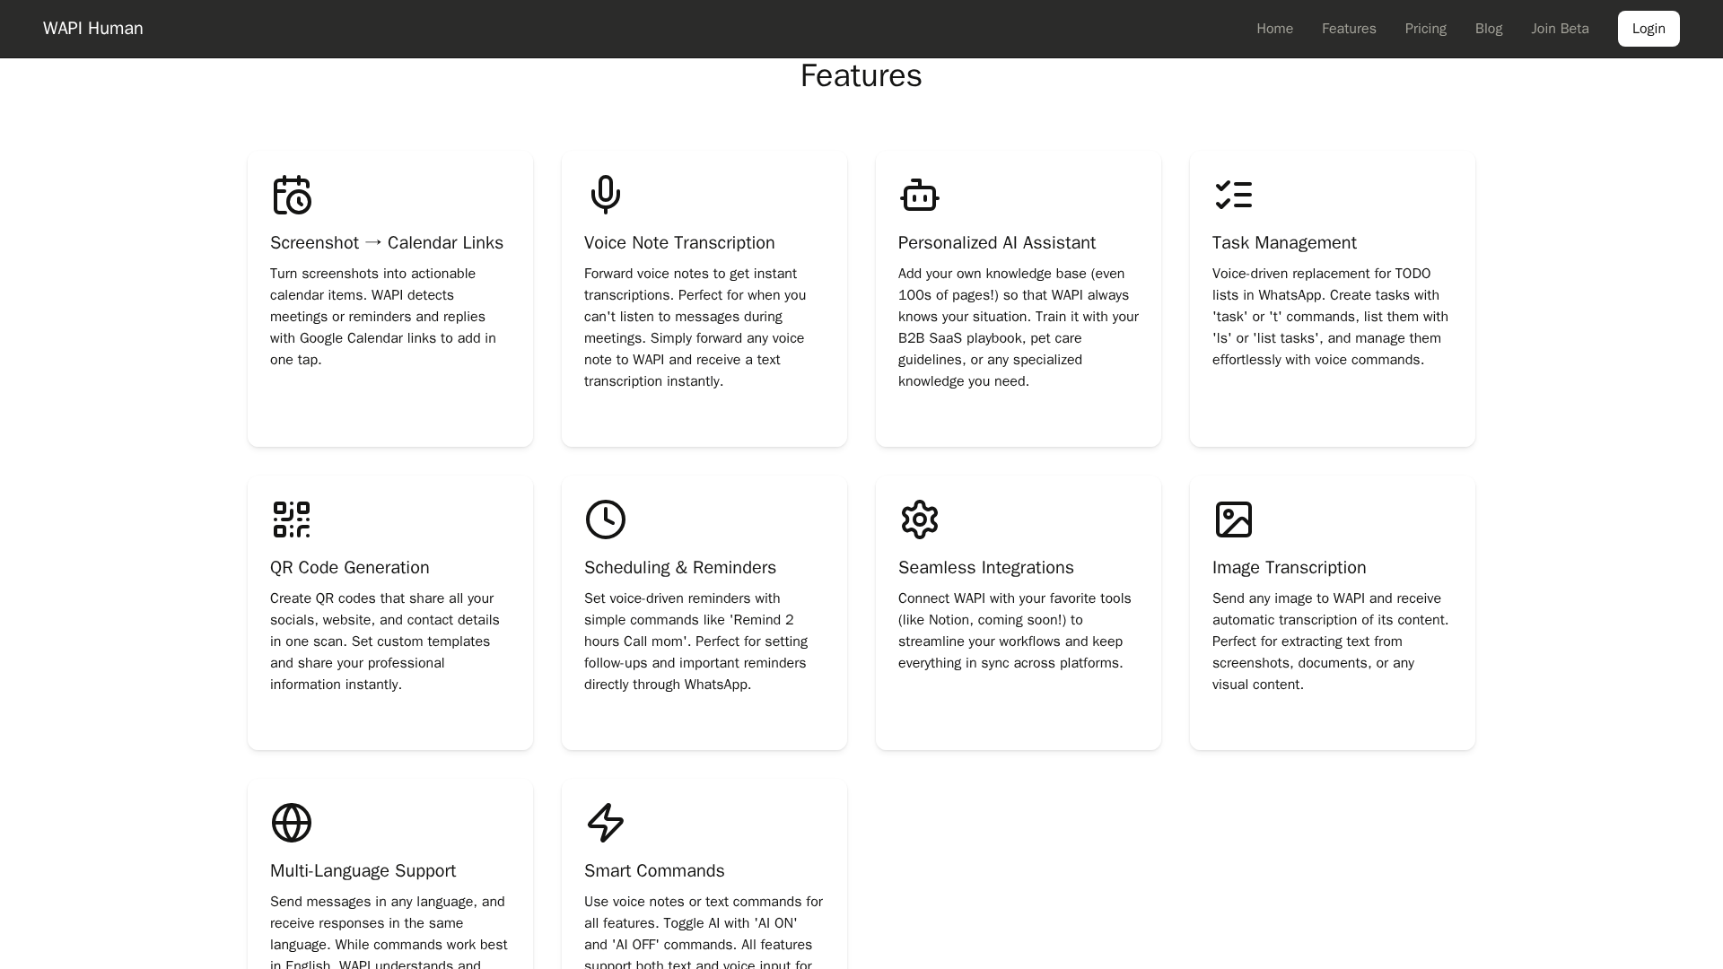Select the image icon for Image Transcription
The height and width of the screenshot is (969, 1723).
[x=1233, y=519]
